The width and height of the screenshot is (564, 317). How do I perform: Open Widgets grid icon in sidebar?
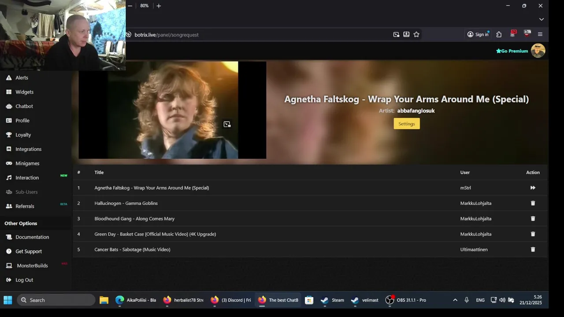(9, 92)
